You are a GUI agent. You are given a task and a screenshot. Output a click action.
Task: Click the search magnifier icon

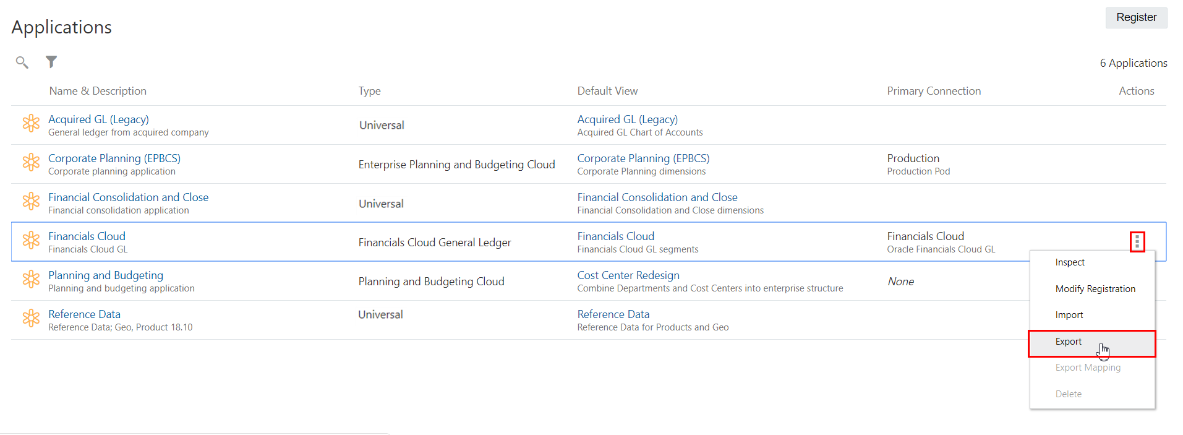tap(22, 62)
